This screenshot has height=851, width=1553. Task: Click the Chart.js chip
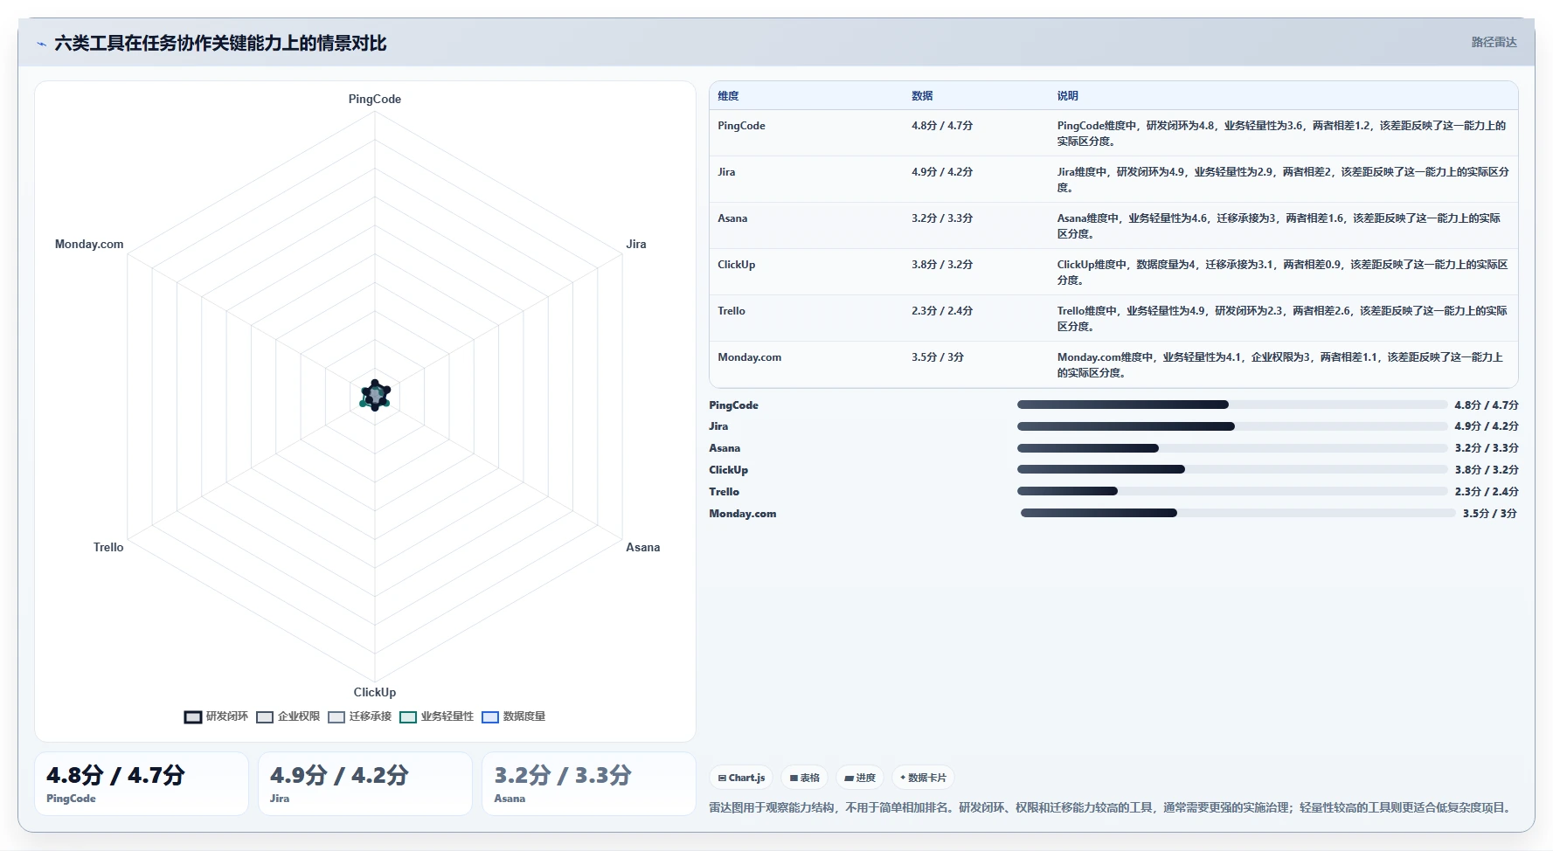point(741,778)
